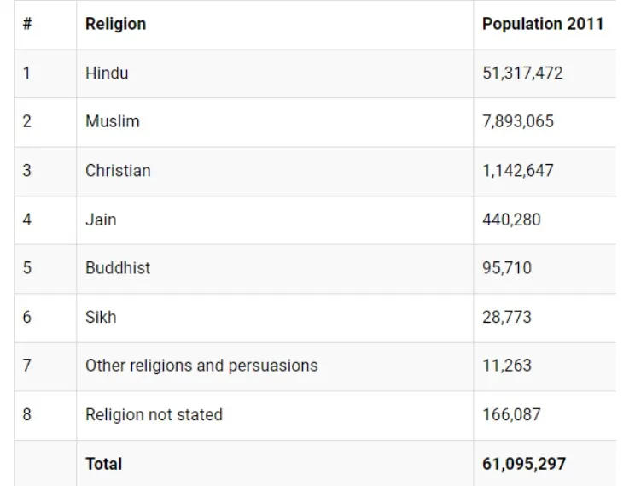Select the total population 61,095,297
Image resolution: width=635 pixels, height=486 pixels.
pyautogui.click(x=524, y=464)
